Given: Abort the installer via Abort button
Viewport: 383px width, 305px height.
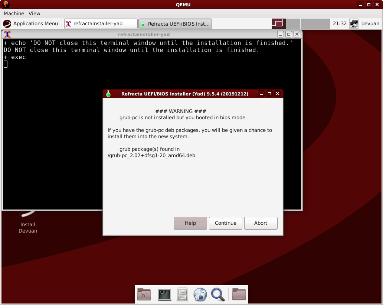Looking at the screenshot, I should (261, 223).
